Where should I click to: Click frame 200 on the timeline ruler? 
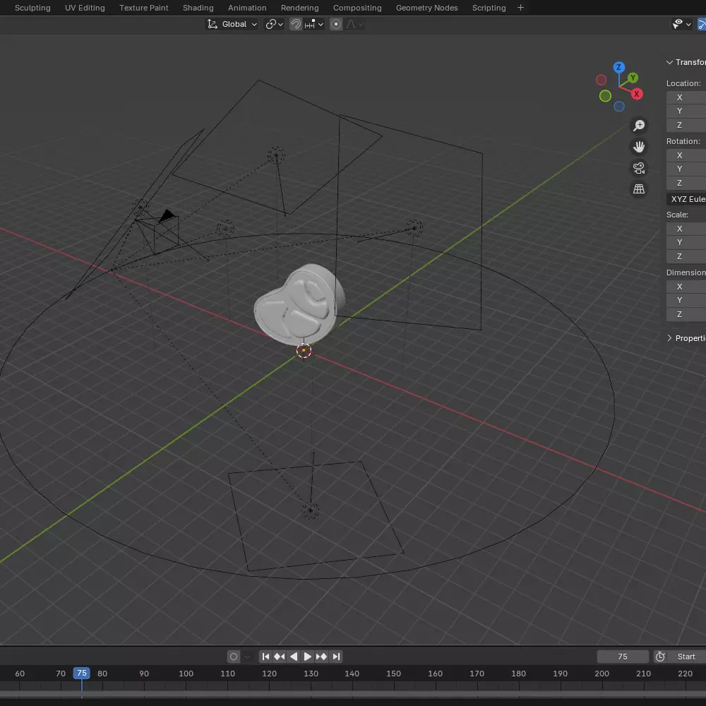602,674
